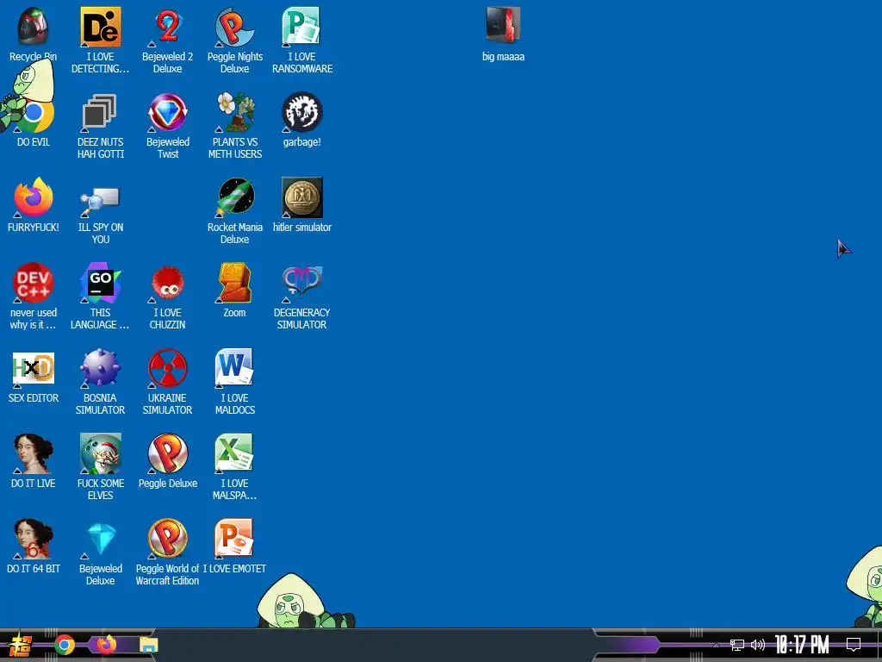
Task: Open the 'I LOVE CHUZZIN' shortcut
Action: 168,284
